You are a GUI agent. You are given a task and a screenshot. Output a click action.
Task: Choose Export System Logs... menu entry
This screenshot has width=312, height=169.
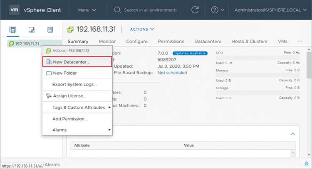point(77,84)
